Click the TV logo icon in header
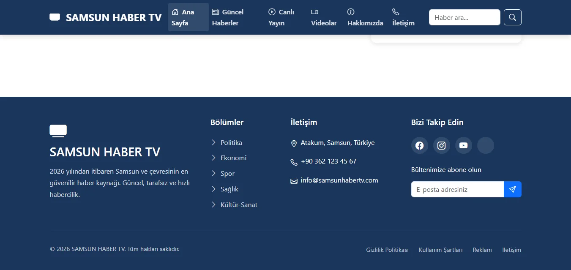 [55, 17]
